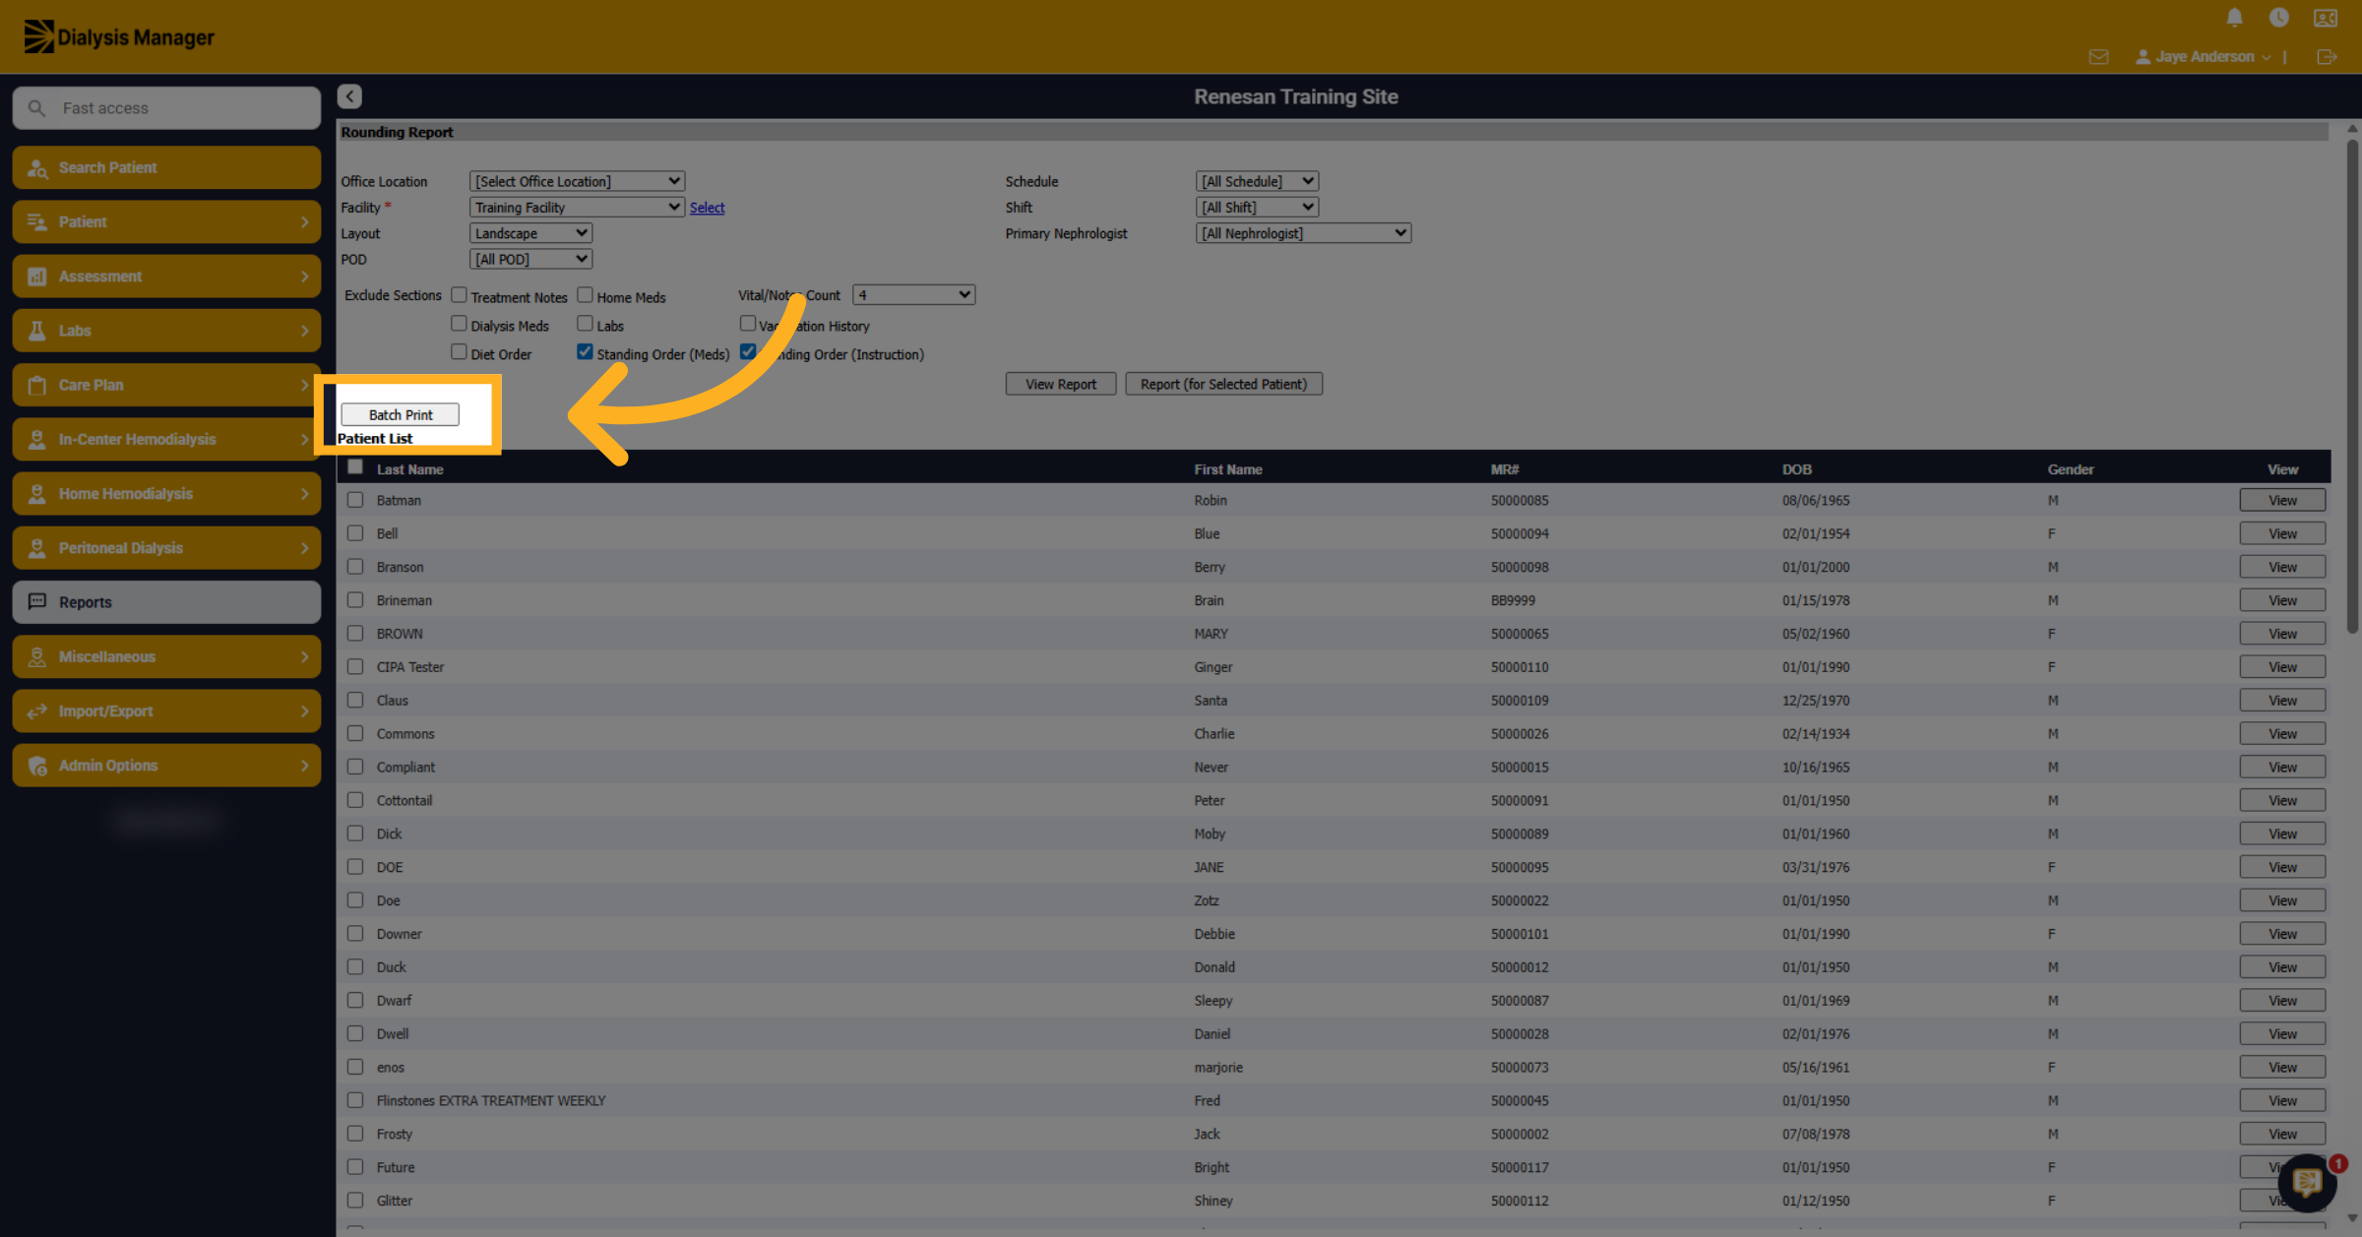
Task: Click the Dialysis Manager logo
Action: 119,36
